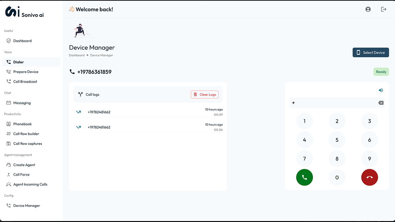Click the Dashboard breadcrumb link
The height and width of the screenshot is (222, 395).
pos(77,55)
